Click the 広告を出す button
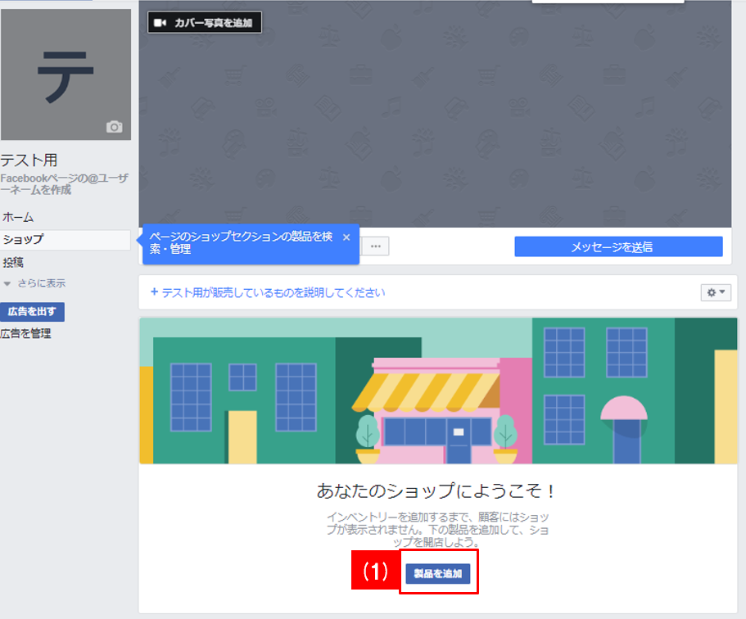The width and height of the screenshot is (746, 619). click(32, 312)
